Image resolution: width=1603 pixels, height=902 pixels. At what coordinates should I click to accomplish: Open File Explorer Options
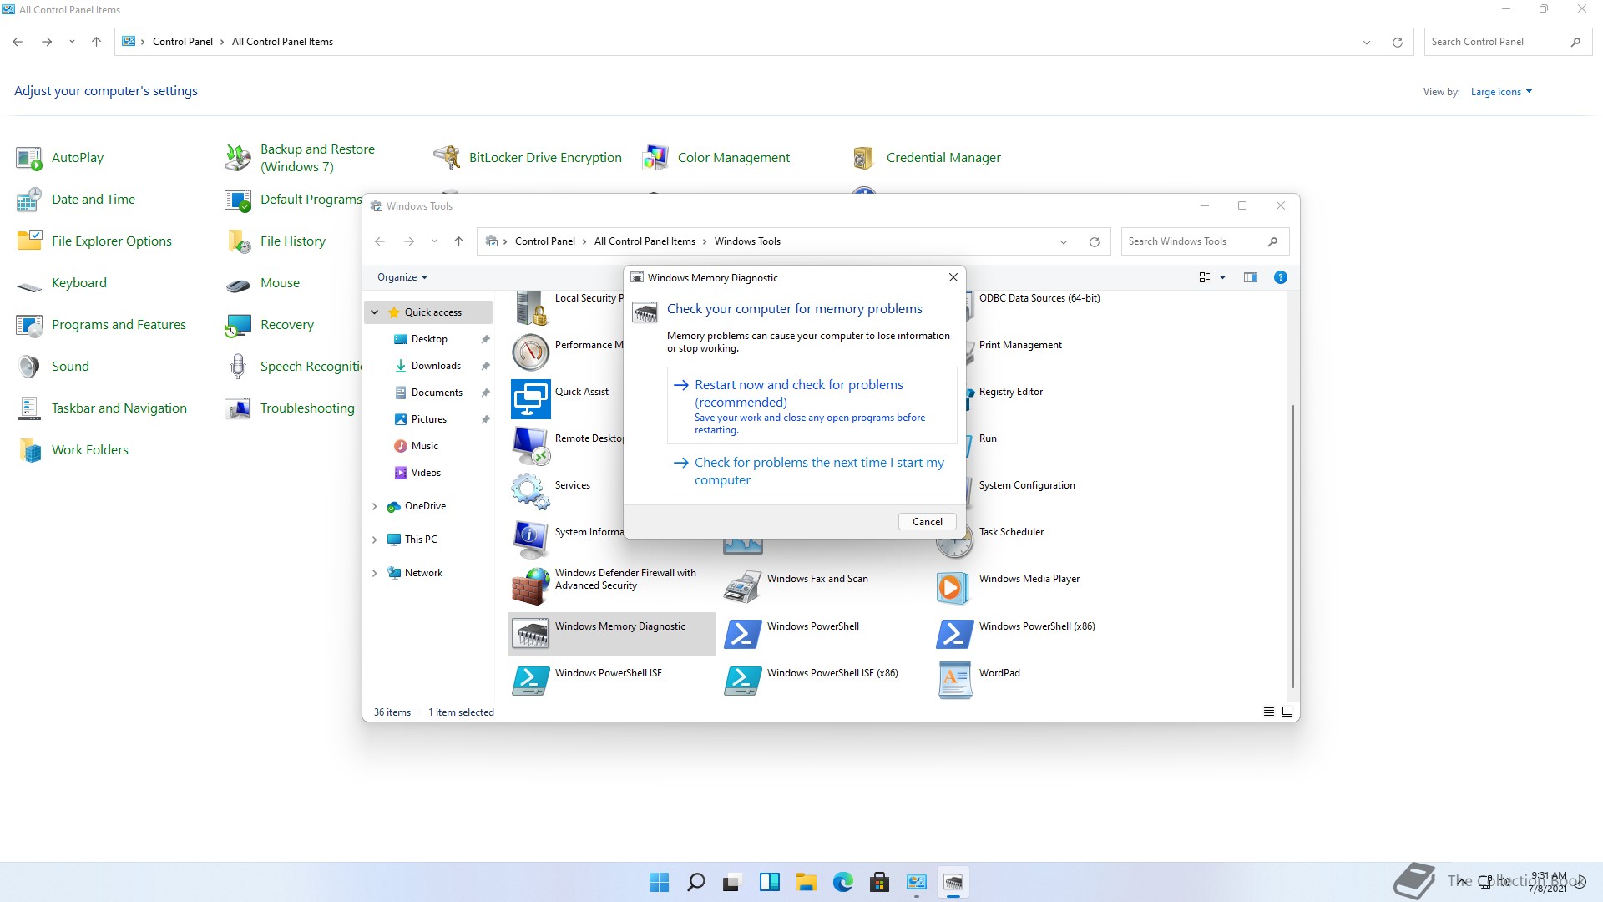pyautogui.click(x=94, y=241)
